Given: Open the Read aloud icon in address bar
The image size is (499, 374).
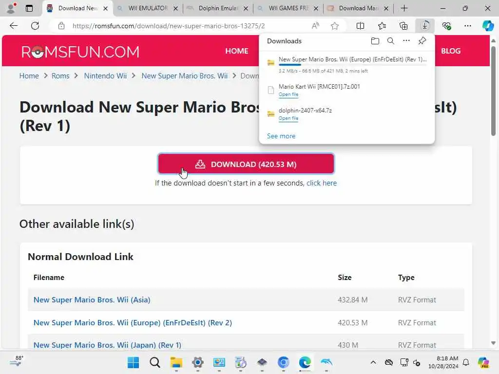Looking at the screenshot, I should (x=315, y=26).
